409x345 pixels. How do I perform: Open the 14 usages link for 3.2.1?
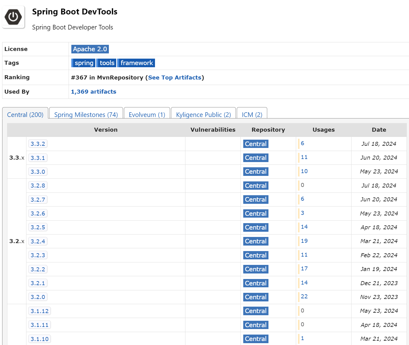(x=304, y=283)
